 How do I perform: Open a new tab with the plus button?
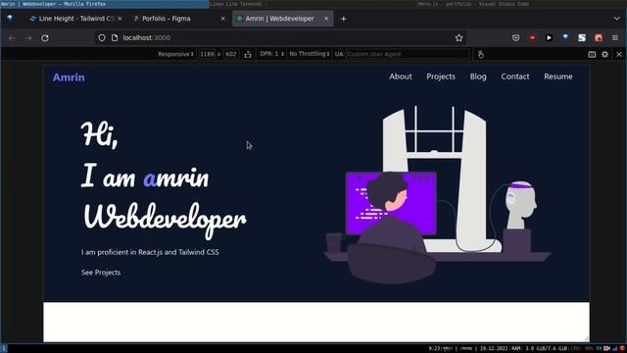coord(343,19)
